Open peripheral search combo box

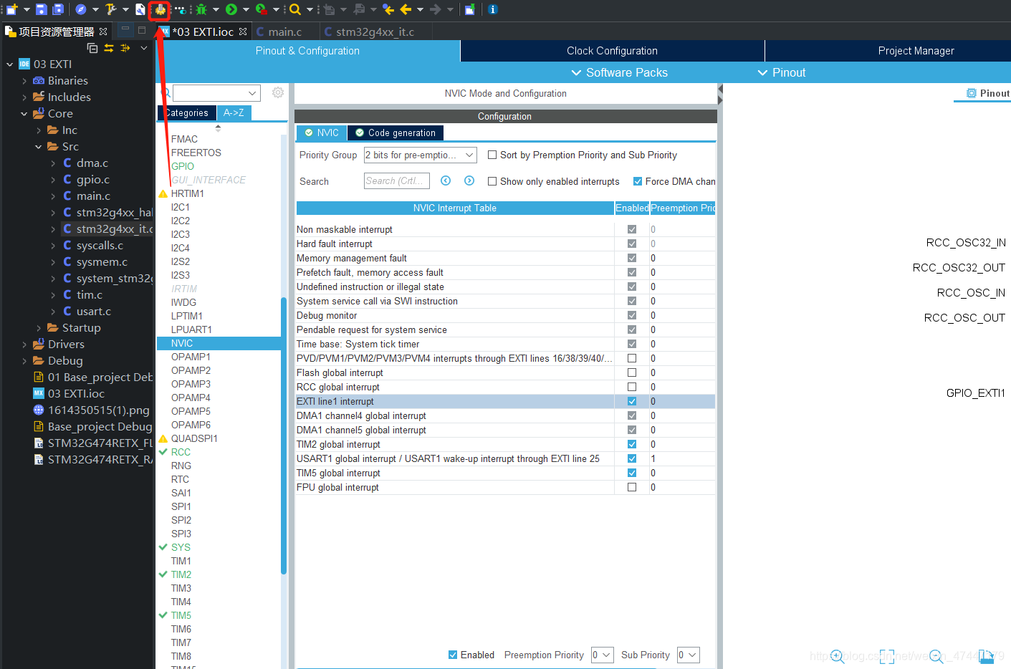tap(216, 93)
